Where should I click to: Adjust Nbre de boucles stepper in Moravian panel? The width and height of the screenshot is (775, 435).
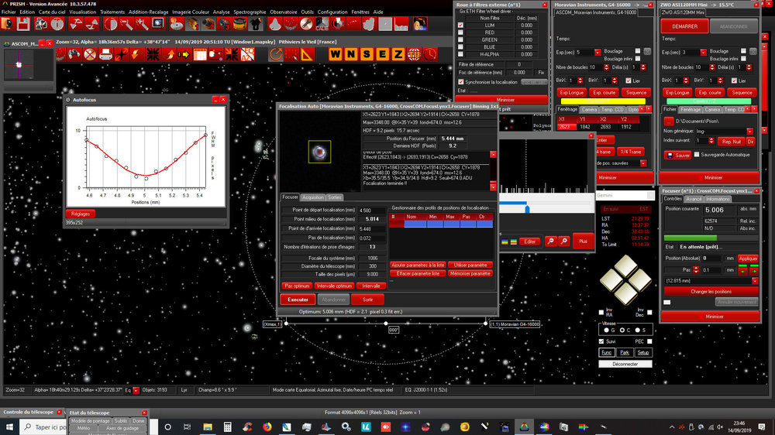[607, 67]
